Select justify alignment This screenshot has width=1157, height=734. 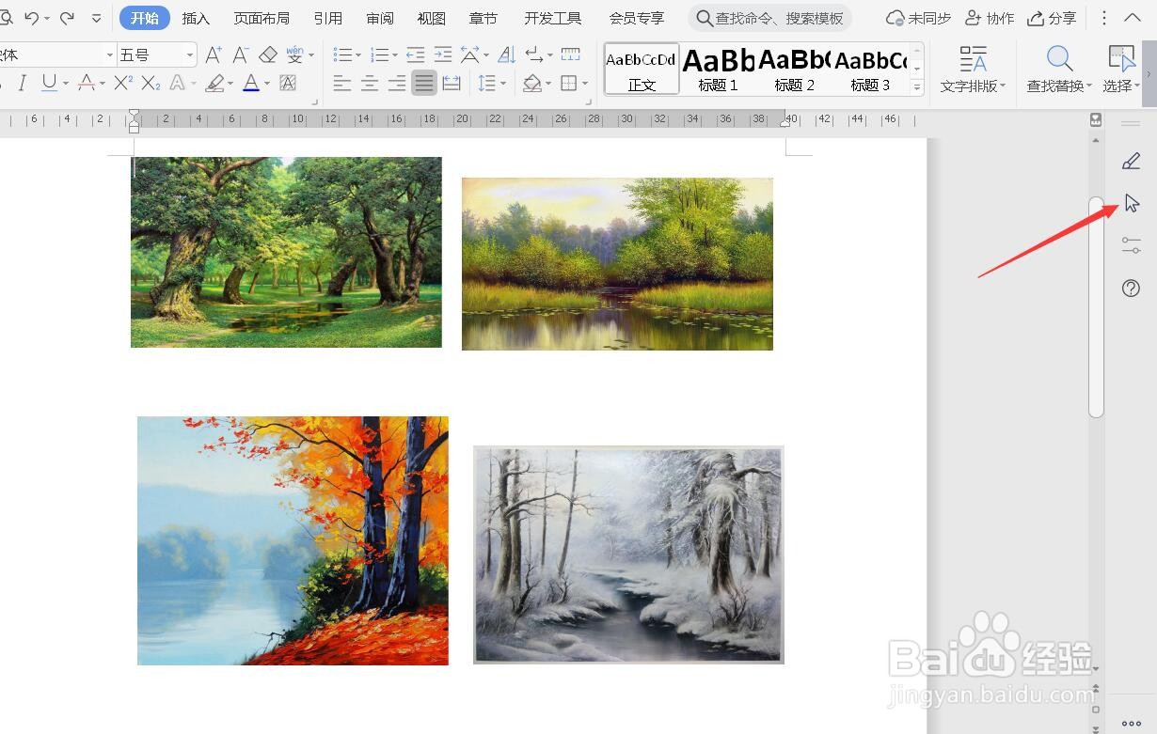(x=424, y=84)
